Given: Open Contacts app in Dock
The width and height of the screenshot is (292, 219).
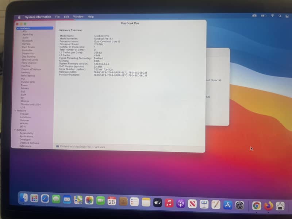Looking at the screenshot, I should click(x=123, y=201).
